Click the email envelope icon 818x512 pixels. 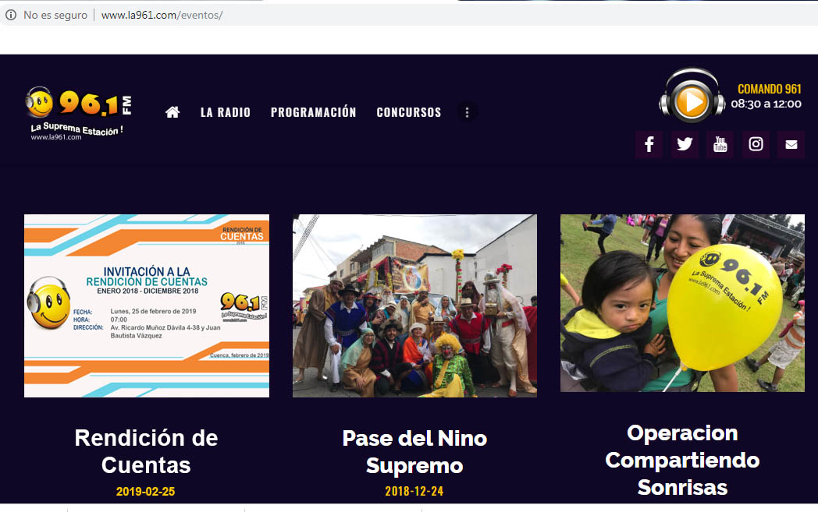click(x=791, y=144)
